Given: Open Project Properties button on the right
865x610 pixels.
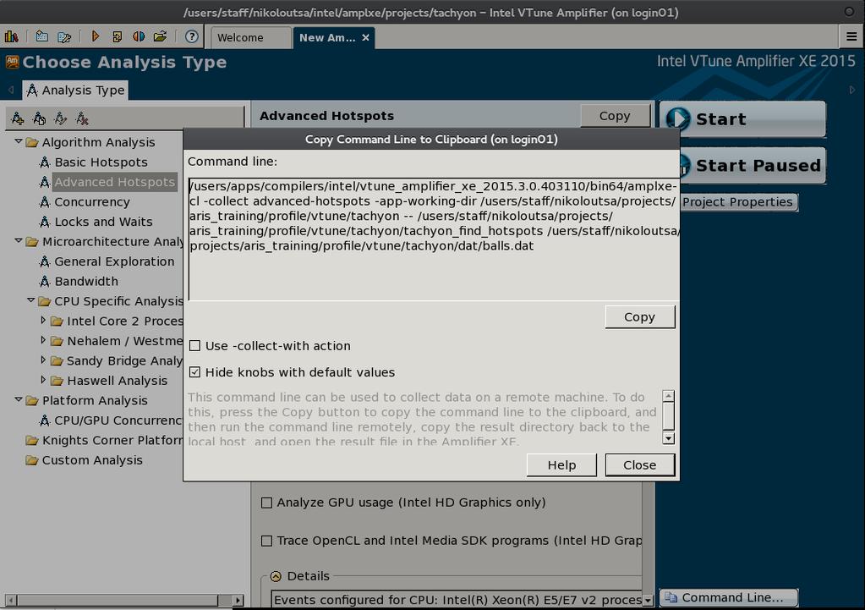Looking at the screenshot, I should click(739, 202).
